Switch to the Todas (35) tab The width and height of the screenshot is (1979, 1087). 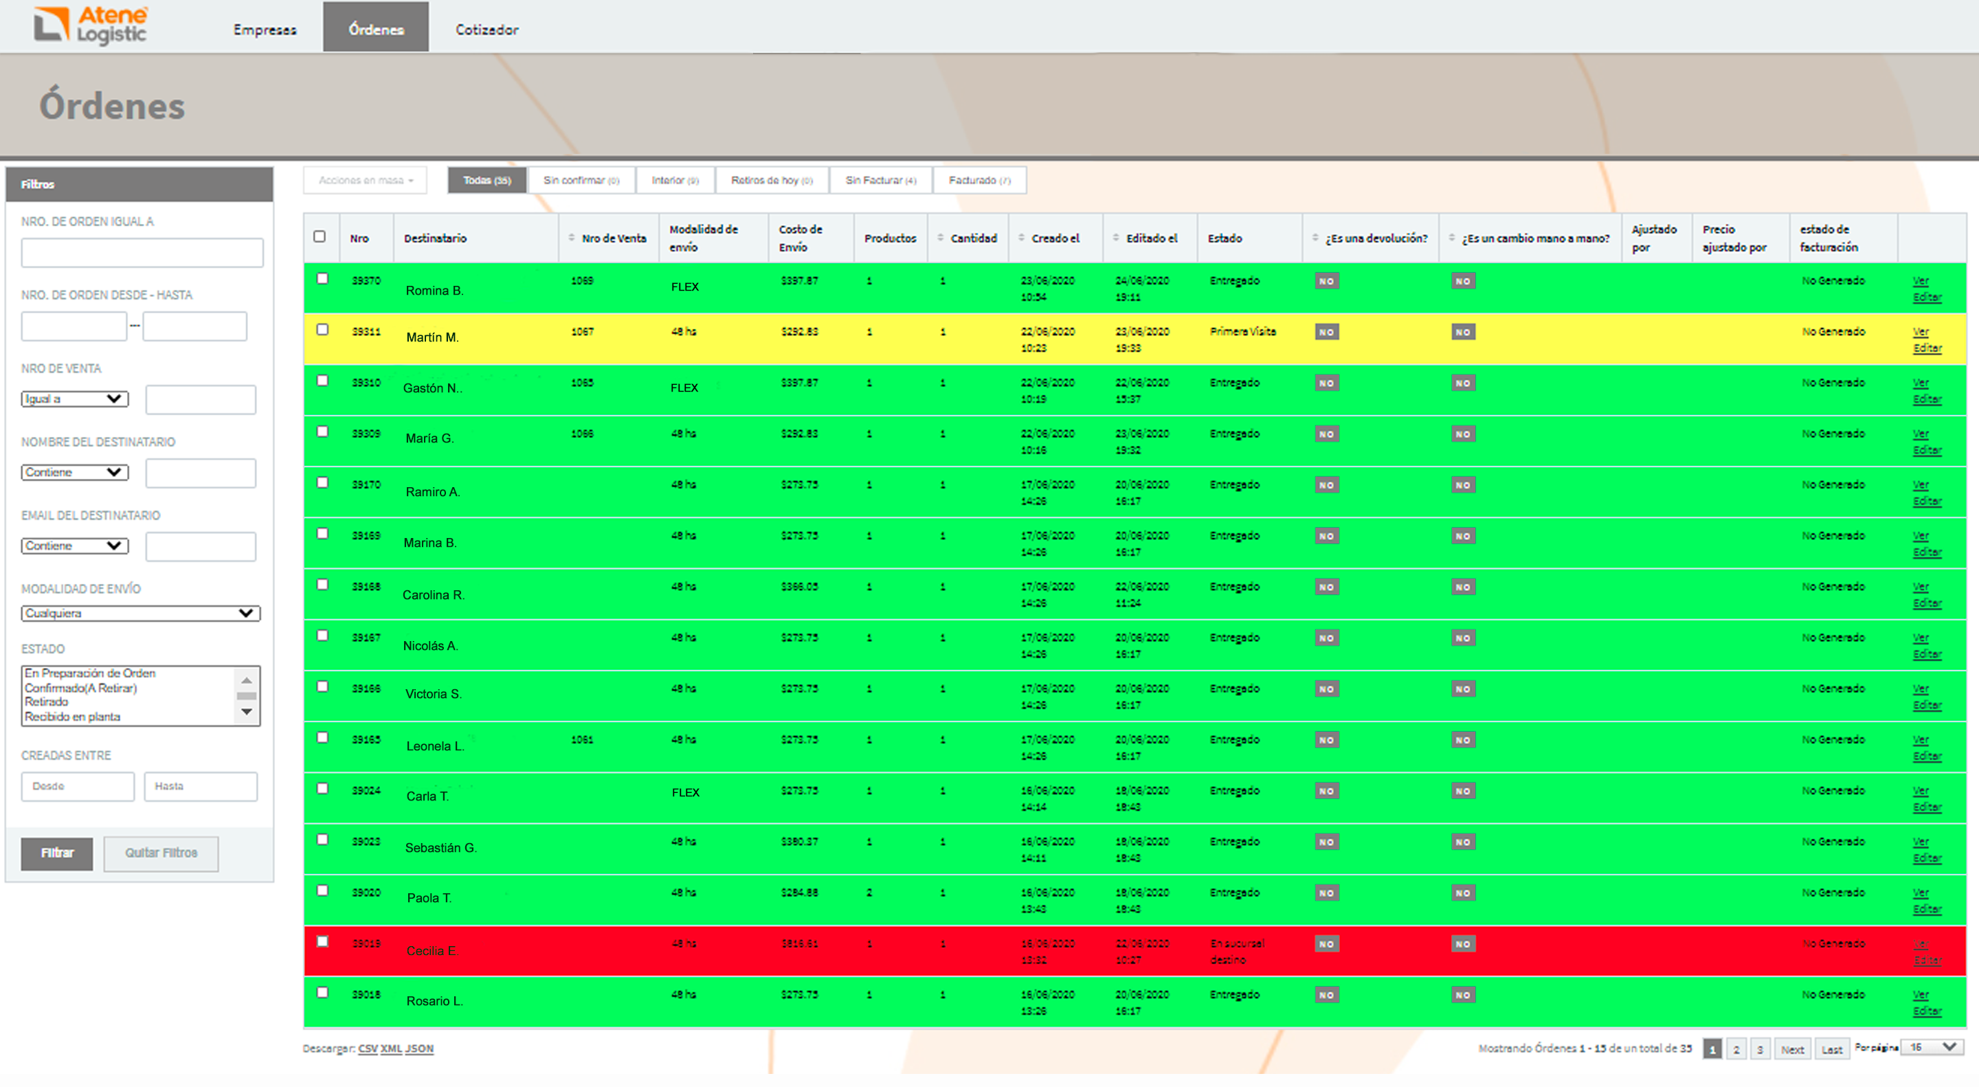[487, 180]
